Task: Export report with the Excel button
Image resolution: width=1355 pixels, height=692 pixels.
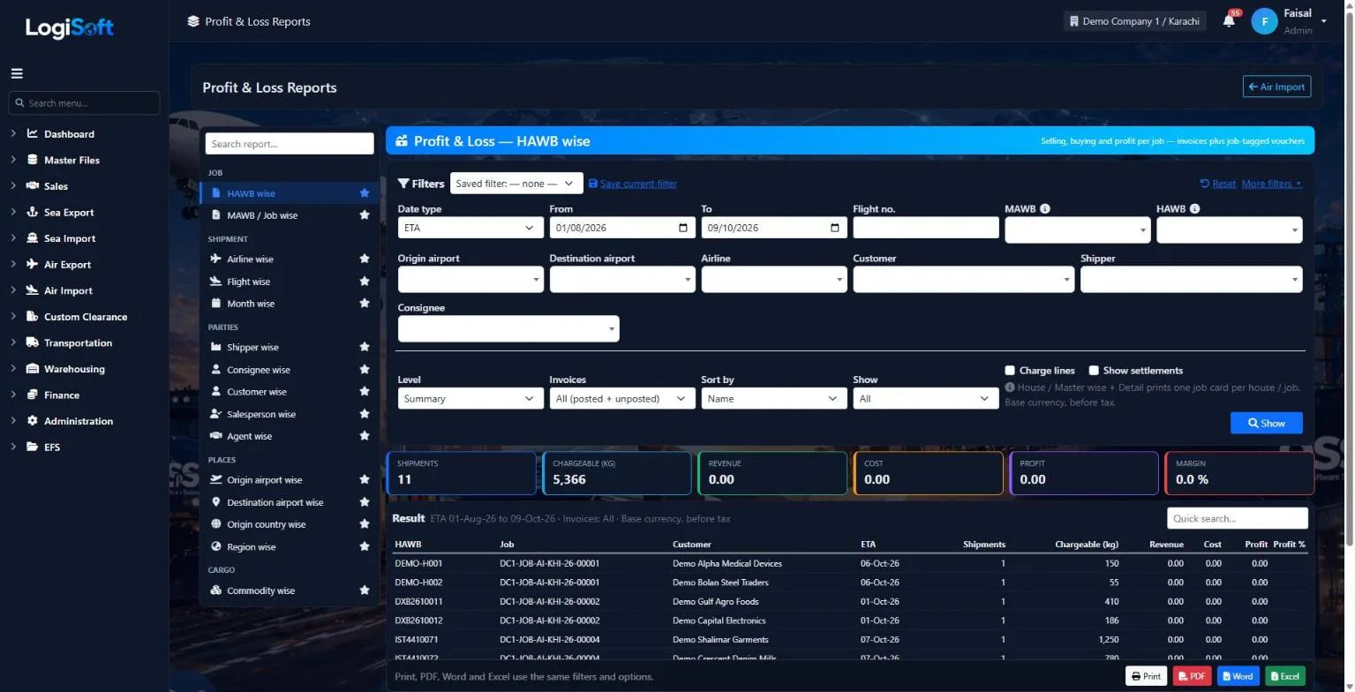Action: pyautogui.click(x=1284, y=676)
